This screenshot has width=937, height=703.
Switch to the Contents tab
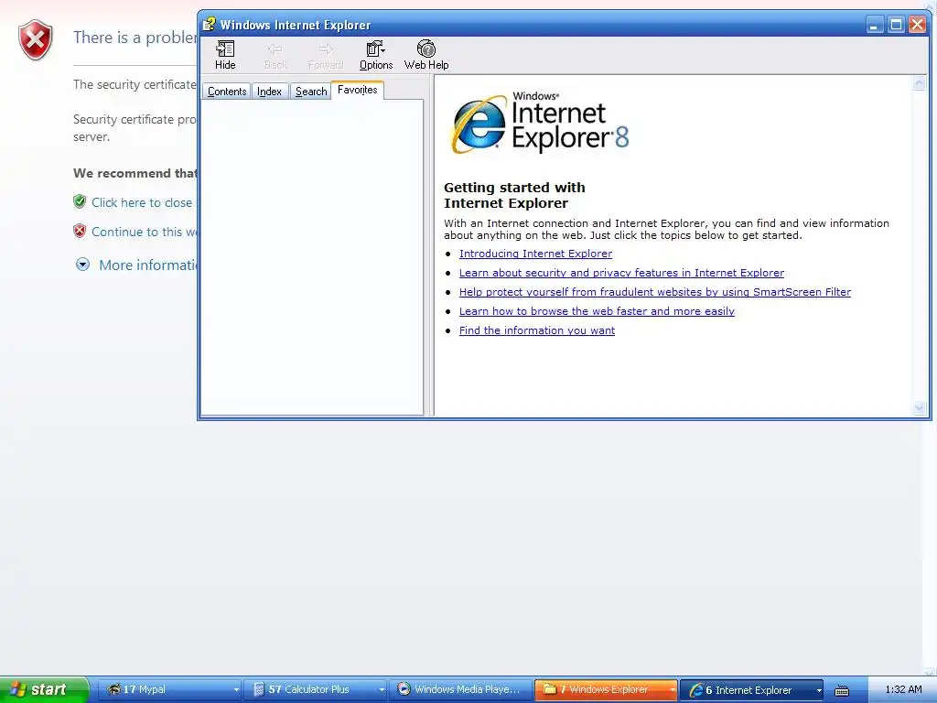coord(227,92)
